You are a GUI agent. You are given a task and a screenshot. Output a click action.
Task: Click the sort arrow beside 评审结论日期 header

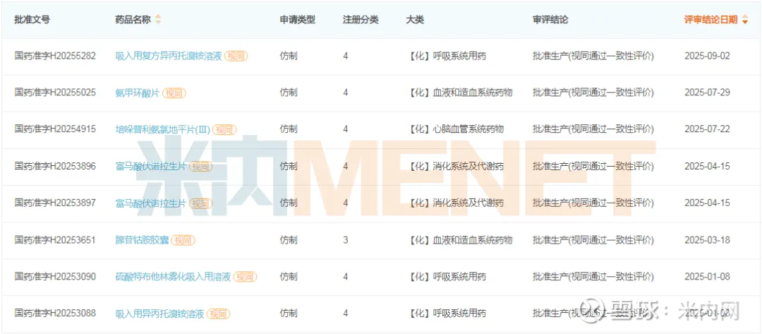coord(745,20)
